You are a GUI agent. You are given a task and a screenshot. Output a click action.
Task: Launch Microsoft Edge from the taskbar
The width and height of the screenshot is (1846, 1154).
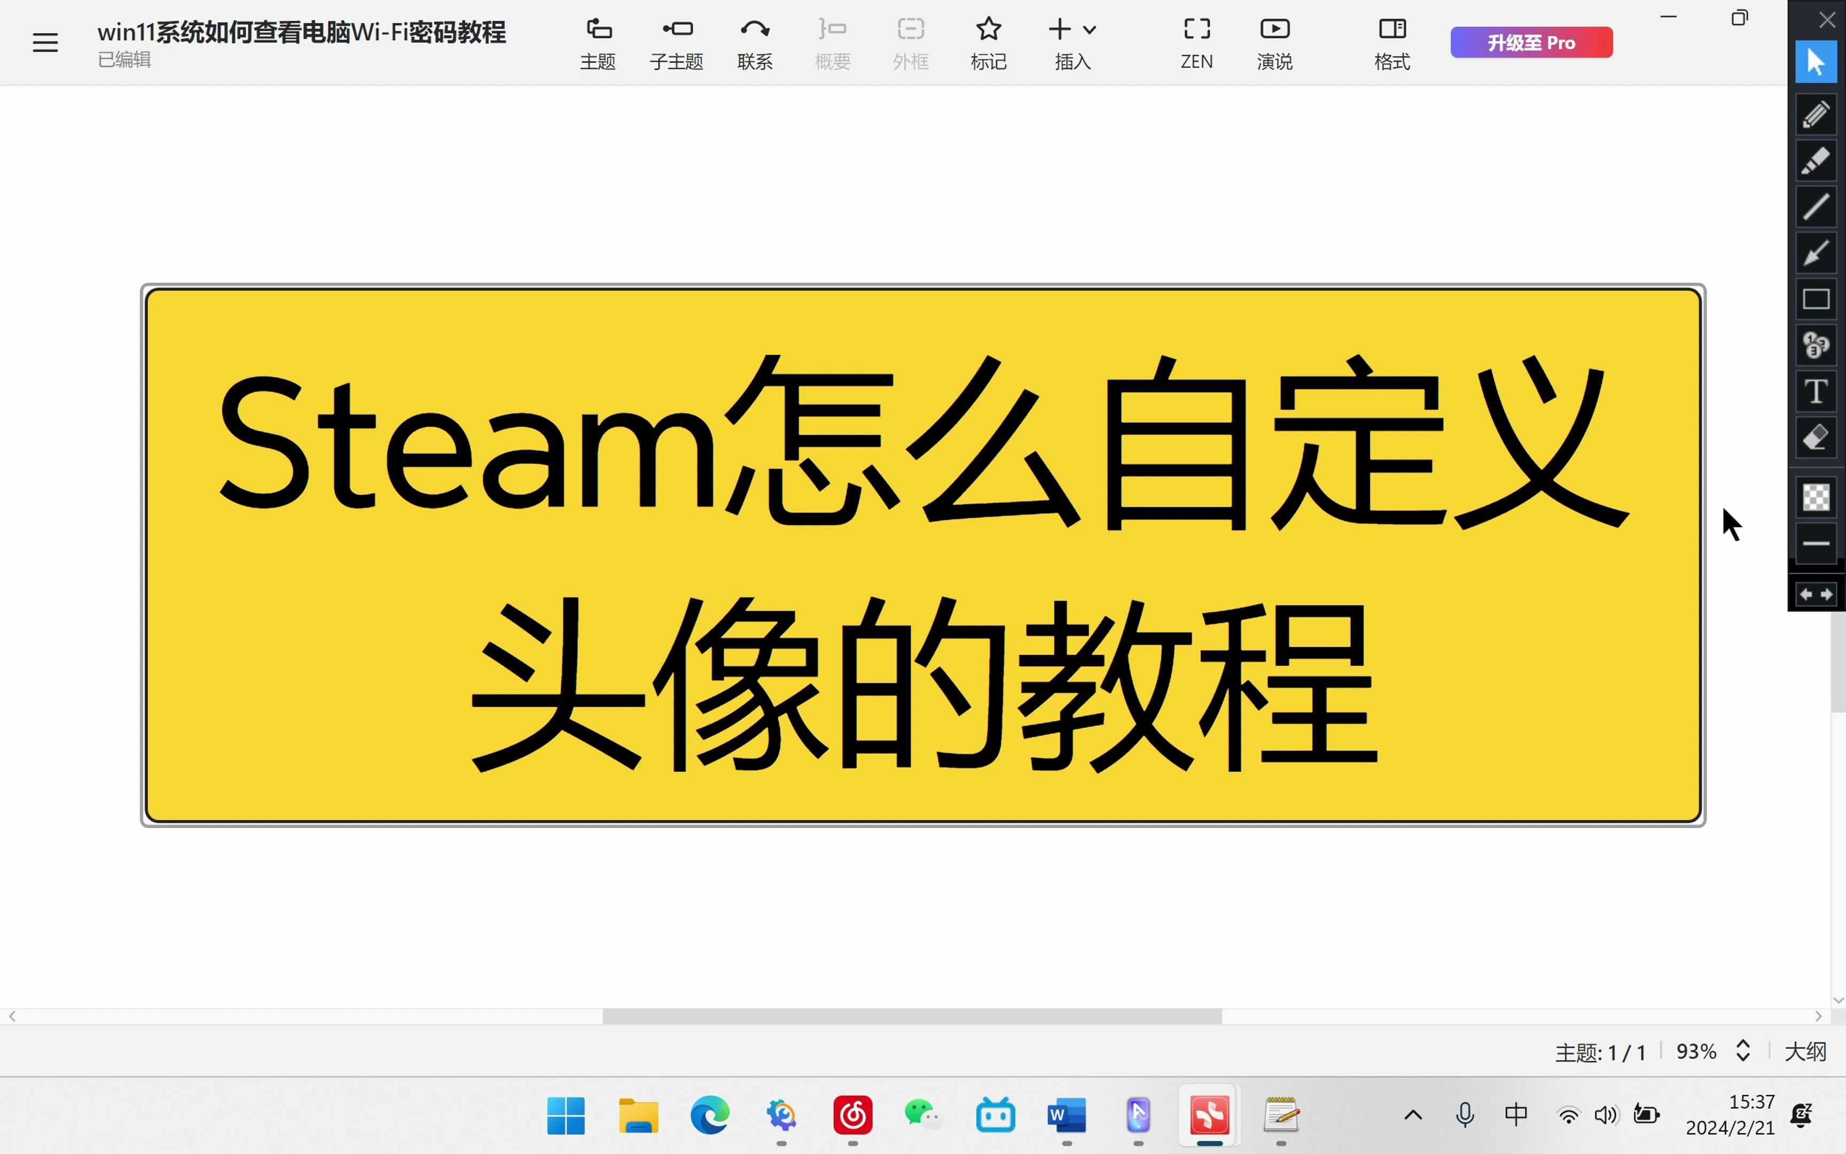pos(709,1116)
